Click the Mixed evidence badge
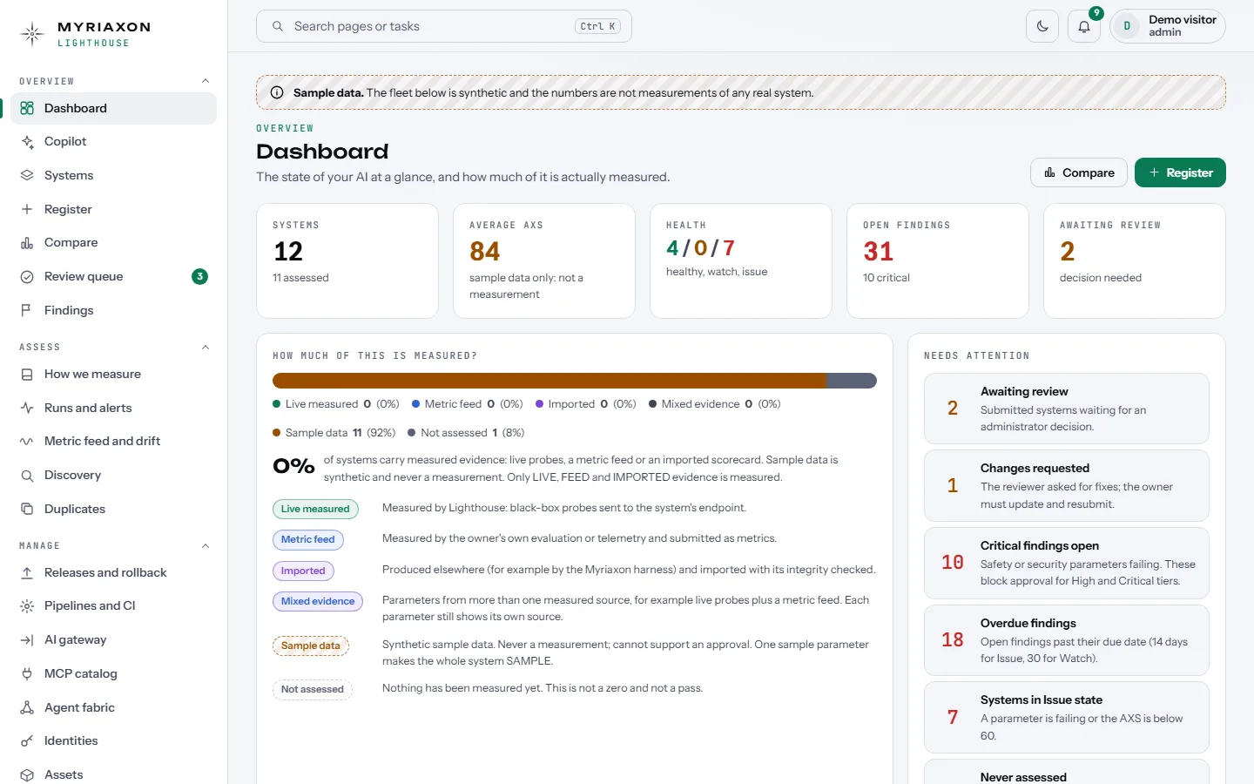Image resolution: width=1254 pixels, height=784 pixels. coord(318,601)
